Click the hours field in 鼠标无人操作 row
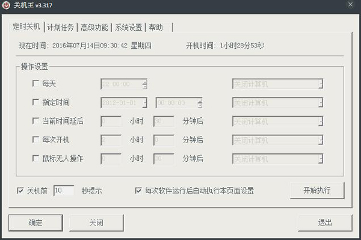The height and width of the screenshot is (240, 361). 111,159
